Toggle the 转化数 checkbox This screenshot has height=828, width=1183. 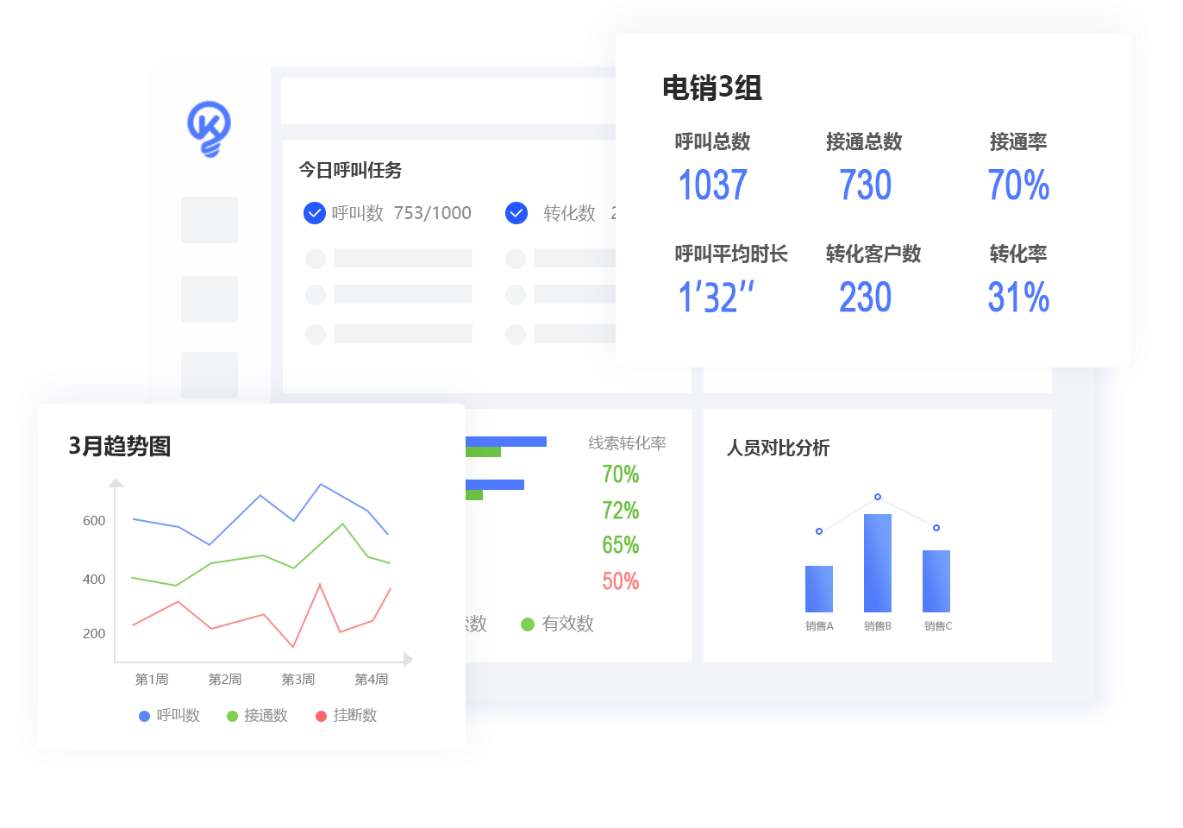[516, 213]
